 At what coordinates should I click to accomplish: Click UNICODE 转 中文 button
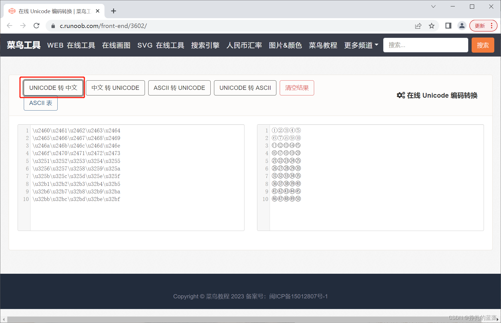[x=53, y=88]
